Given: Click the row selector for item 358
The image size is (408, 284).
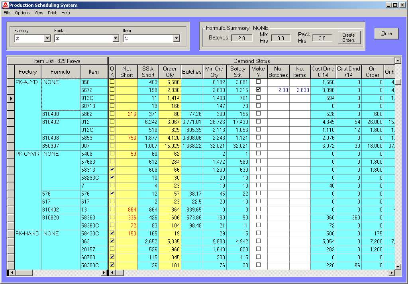Looking at the screenshot, I should click(11, 82).
